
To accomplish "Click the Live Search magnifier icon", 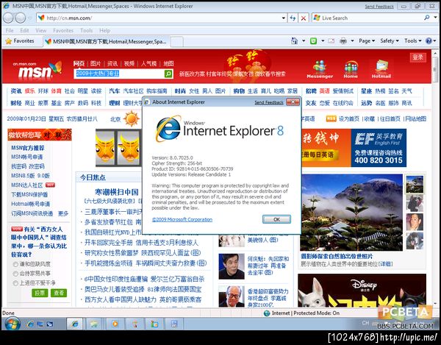I will tap(426, 18).
